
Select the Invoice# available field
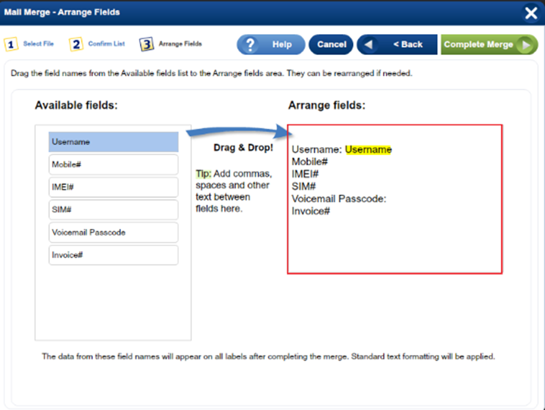pos(113,255)
